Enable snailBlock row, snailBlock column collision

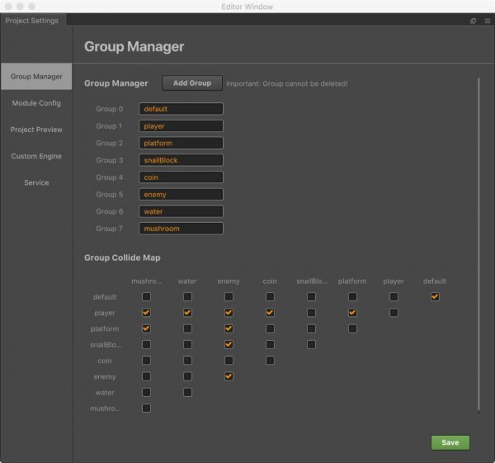pos(311,344)
